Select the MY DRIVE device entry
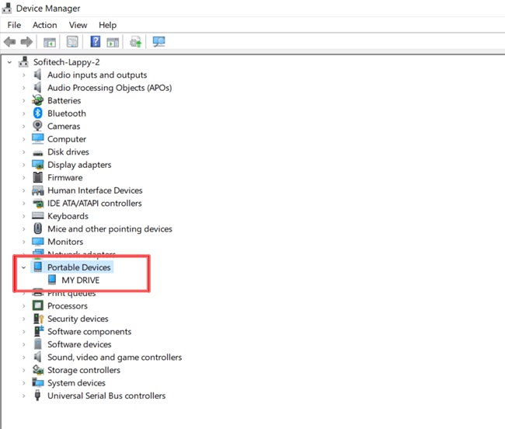Screen dimensions: 505x429 81,281
